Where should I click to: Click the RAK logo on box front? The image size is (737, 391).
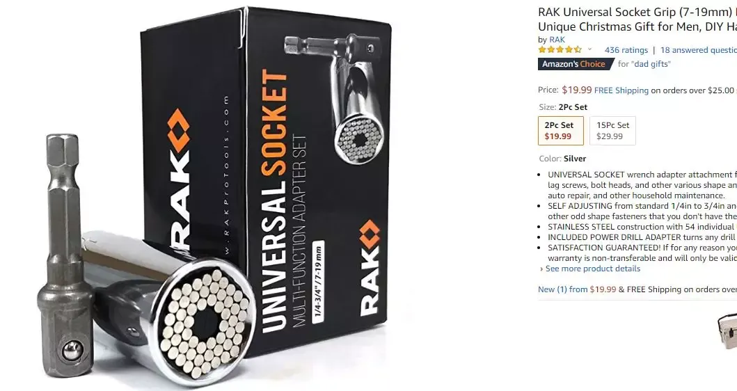370,268
